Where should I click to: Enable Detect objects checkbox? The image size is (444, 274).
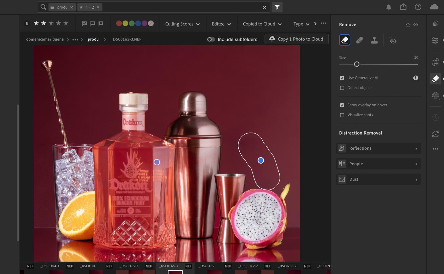click(342, 88)
